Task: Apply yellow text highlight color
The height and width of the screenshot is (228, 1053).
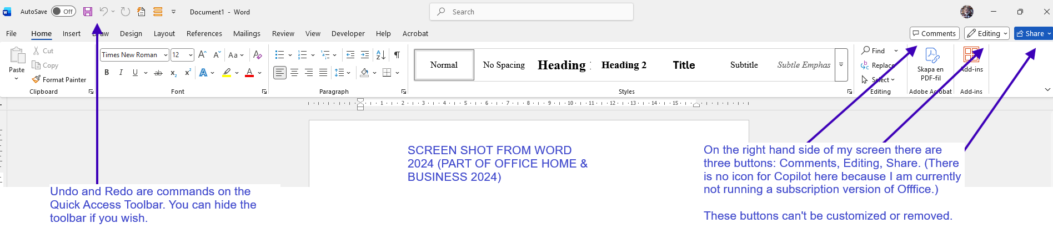Action: click(227, 73)
